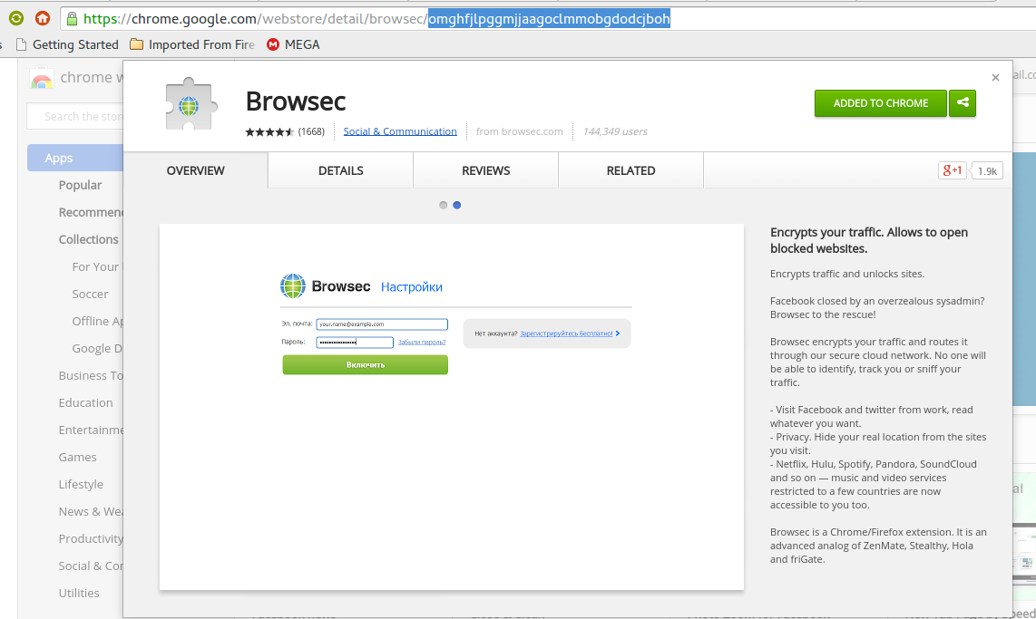Go to the Related tab

click(x=630, y=170)
